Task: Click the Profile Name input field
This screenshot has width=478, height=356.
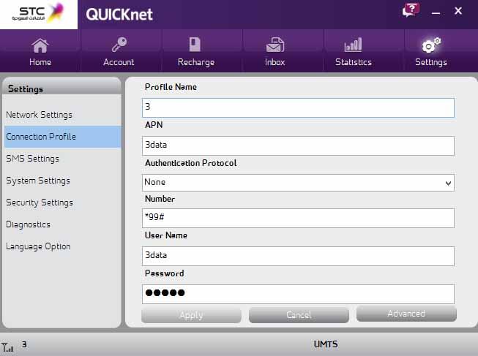Action: pos(298,107)
